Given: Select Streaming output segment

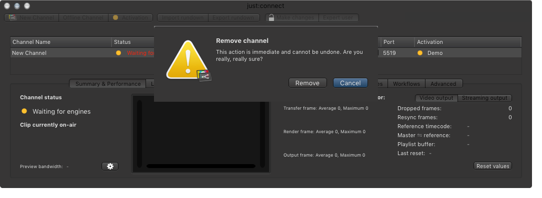Looking at the screenshot, I should coord(484,98).
